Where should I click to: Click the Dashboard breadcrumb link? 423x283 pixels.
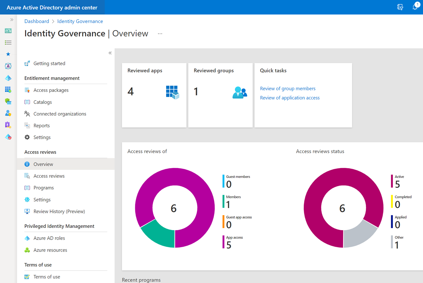[37, 21]
